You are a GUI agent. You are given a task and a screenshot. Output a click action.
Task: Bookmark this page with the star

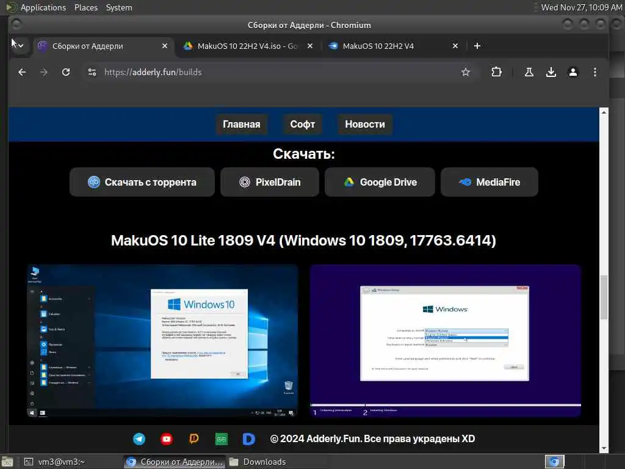coord(465,72)
